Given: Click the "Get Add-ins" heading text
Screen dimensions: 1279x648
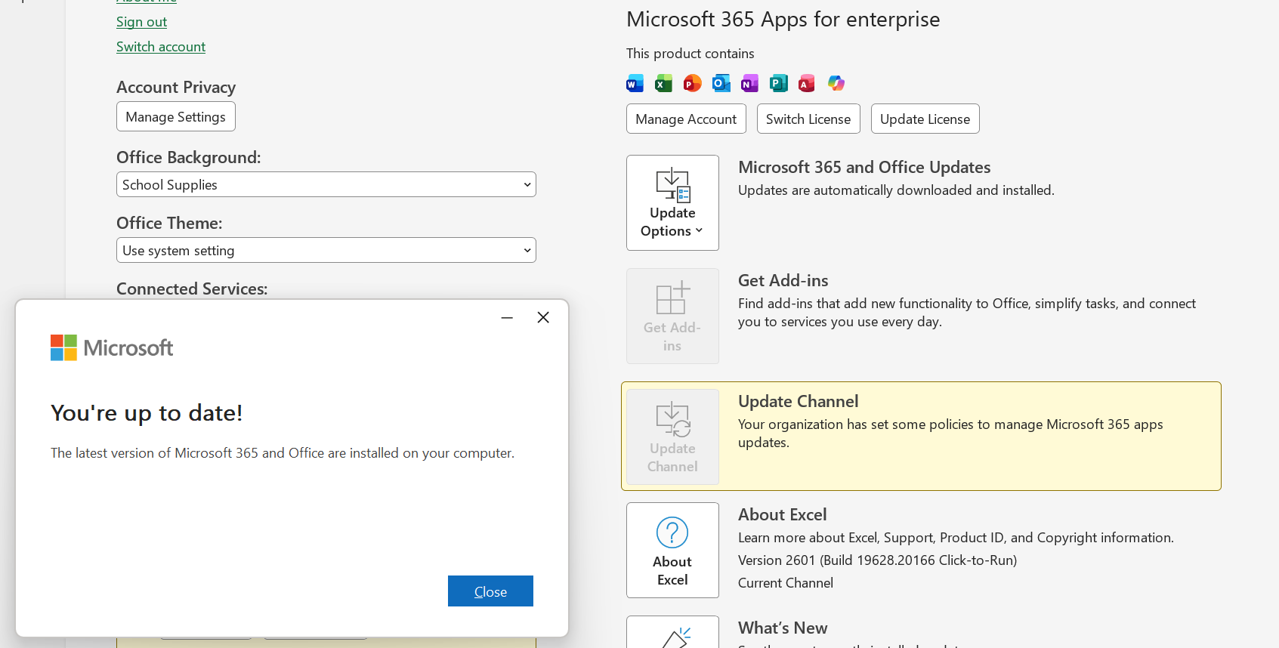Looking at the screenshot, I should tap(783, 280).
